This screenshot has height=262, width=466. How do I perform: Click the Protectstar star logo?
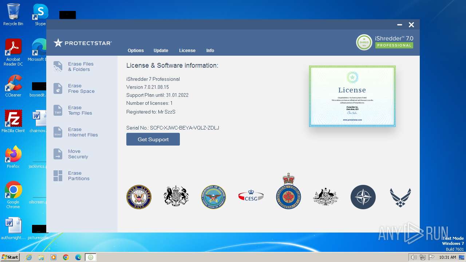[58, 43]
